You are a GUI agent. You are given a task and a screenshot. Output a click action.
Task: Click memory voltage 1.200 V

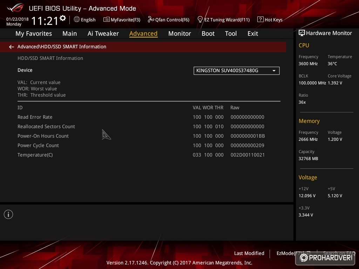click(335, 139)
